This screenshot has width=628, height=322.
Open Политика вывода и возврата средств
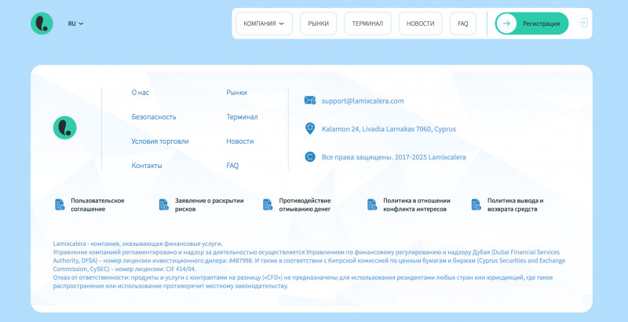pos(515,205)
